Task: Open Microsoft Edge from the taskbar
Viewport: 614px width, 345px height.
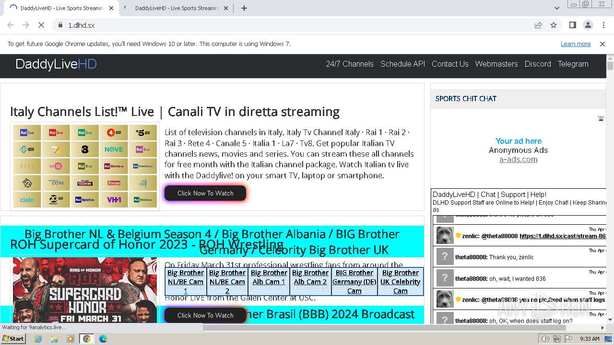Action: [x=103, y=339]
